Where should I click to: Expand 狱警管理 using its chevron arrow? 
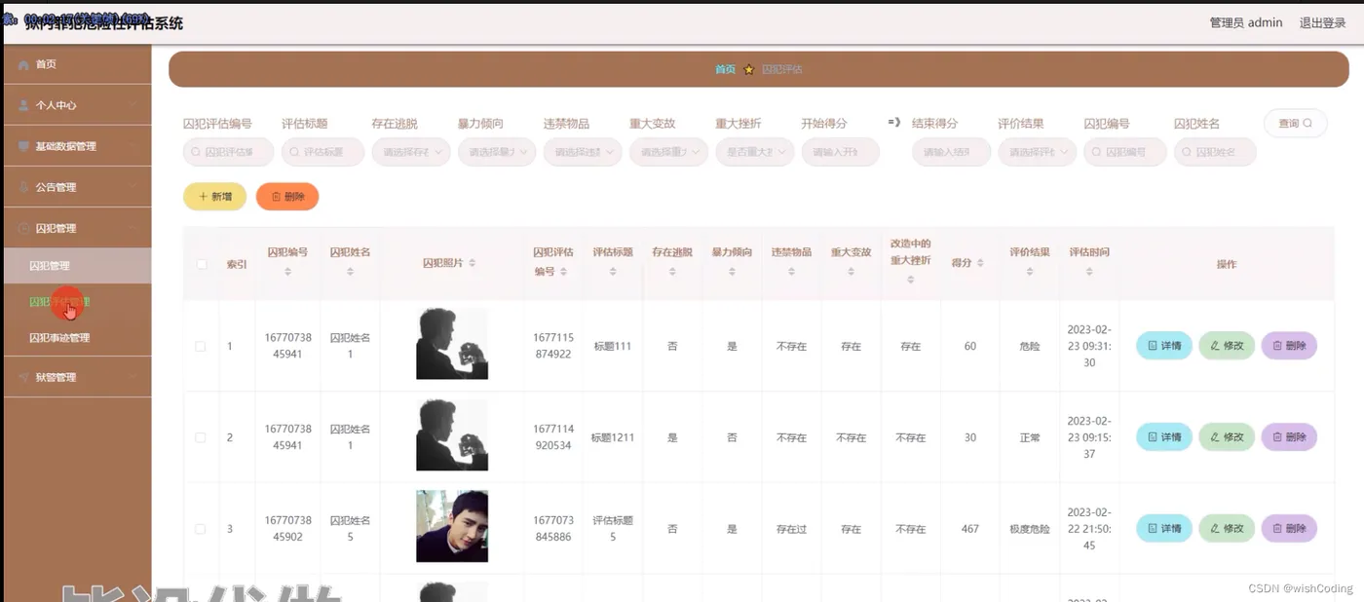(133, 377)
